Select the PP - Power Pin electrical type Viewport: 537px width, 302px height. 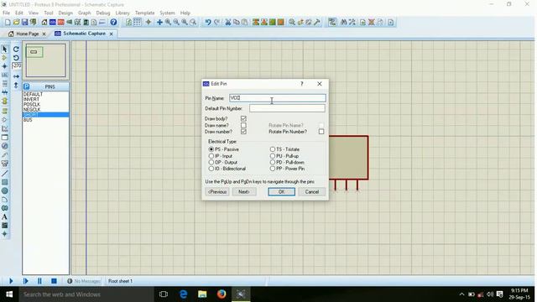pyautogui.click(x=272, y=169)
